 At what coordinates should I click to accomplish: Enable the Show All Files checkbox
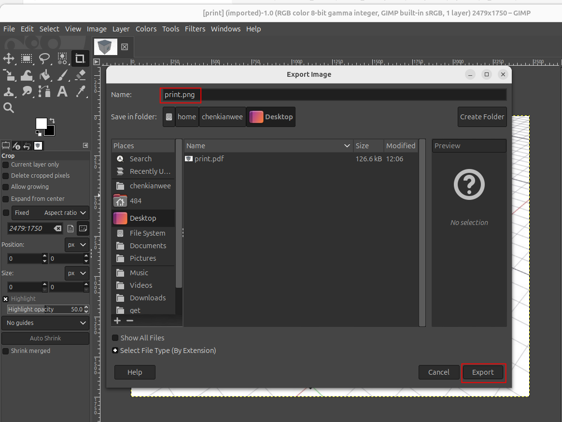tap(115, 338)
